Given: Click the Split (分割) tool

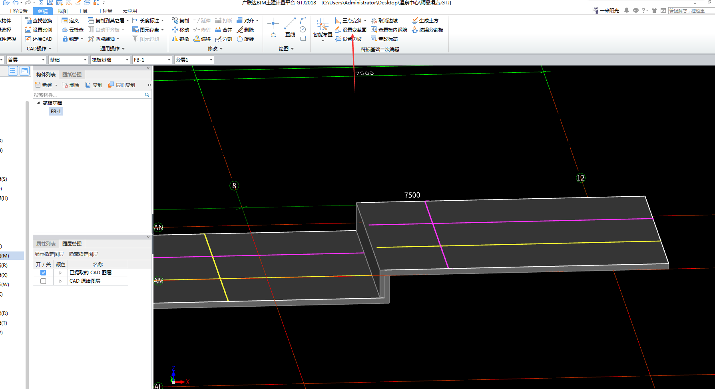Looking at the screenshot, I should [x=223, y=39].
